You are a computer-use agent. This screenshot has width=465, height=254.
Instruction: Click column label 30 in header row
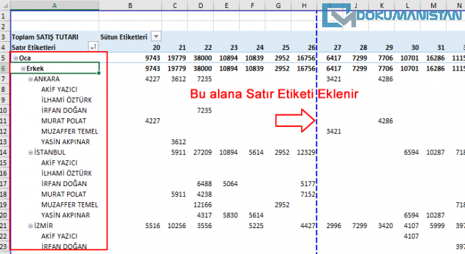click(x=415, y=47)
